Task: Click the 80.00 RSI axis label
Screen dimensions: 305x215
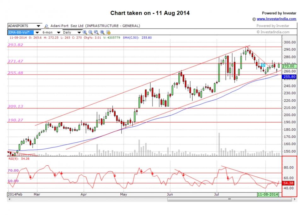Action: tap(289, 168)
